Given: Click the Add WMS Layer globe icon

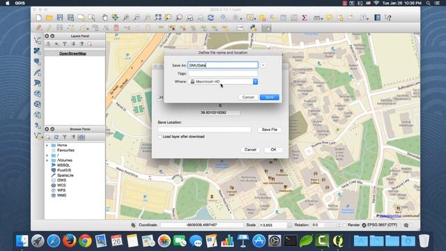Looking at the screenshot, I should pos(37,93).
